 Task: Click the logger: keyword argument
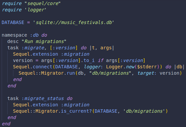93,67
